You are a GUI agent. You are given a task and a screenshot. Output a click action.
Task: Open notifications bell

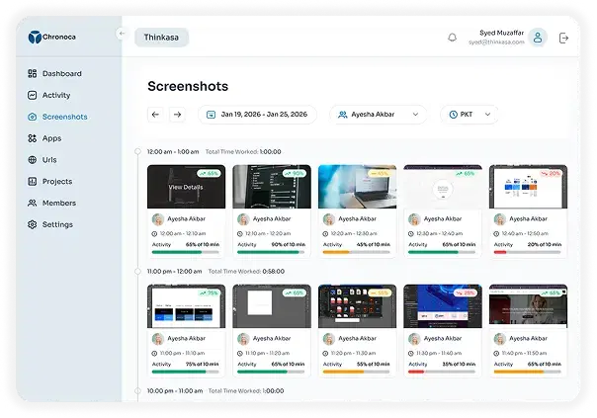pos(452,38)
